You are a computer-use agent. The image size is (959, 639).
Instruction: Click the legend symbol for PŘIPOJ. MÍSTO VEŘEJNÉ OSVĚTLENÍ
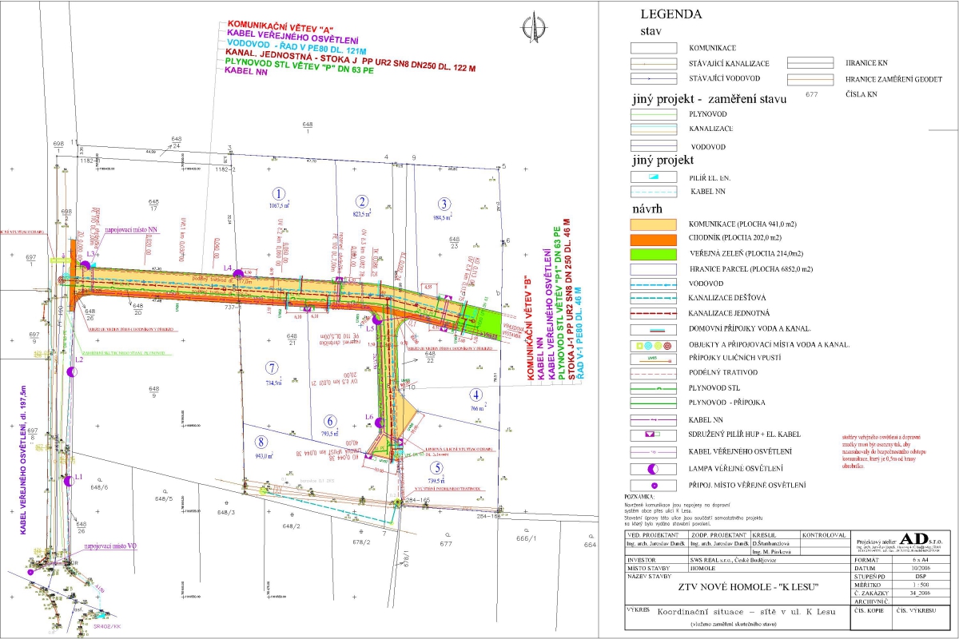click(654, 485)
